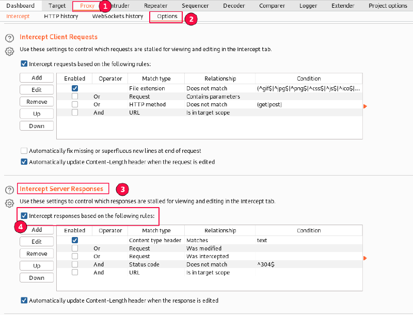Toggle the Content type header rule
This screenshot has height=315, width=413.
[x=75, y=240]
